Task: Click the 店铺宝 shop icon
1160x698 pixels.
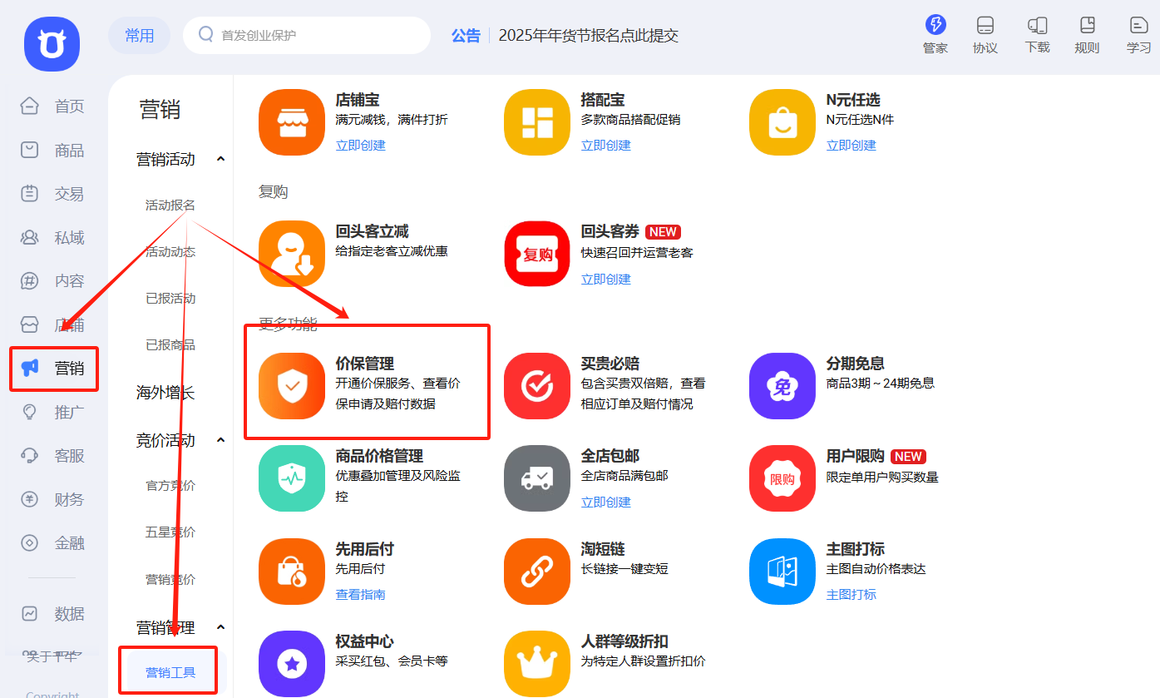Action: pyautogui.click(x=291, y=122)
